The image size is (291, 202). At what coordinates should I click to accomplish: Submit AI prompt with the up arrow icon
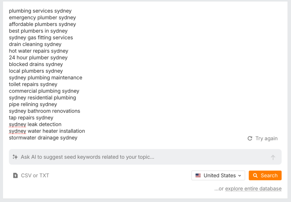tap(273, 157)
